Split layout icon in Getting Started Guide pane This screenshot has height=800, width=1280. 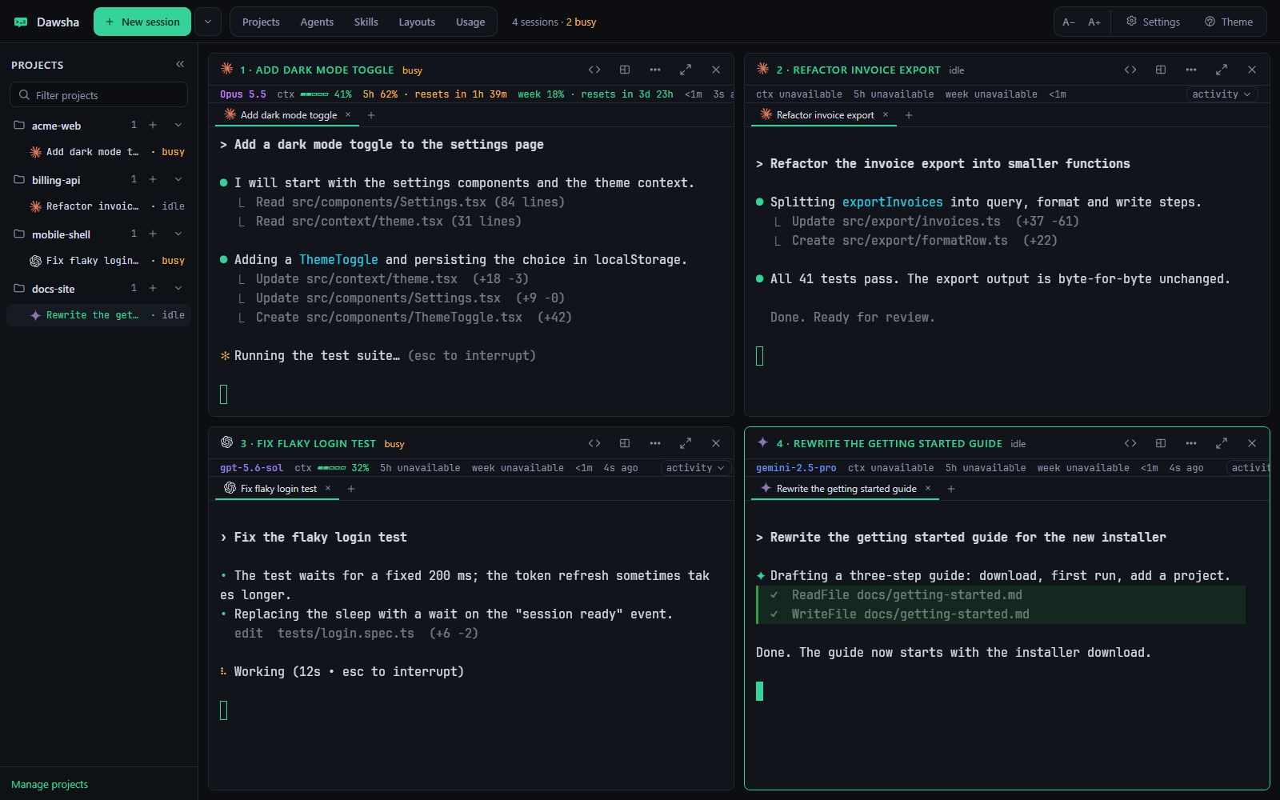(x=1161, y=443)
